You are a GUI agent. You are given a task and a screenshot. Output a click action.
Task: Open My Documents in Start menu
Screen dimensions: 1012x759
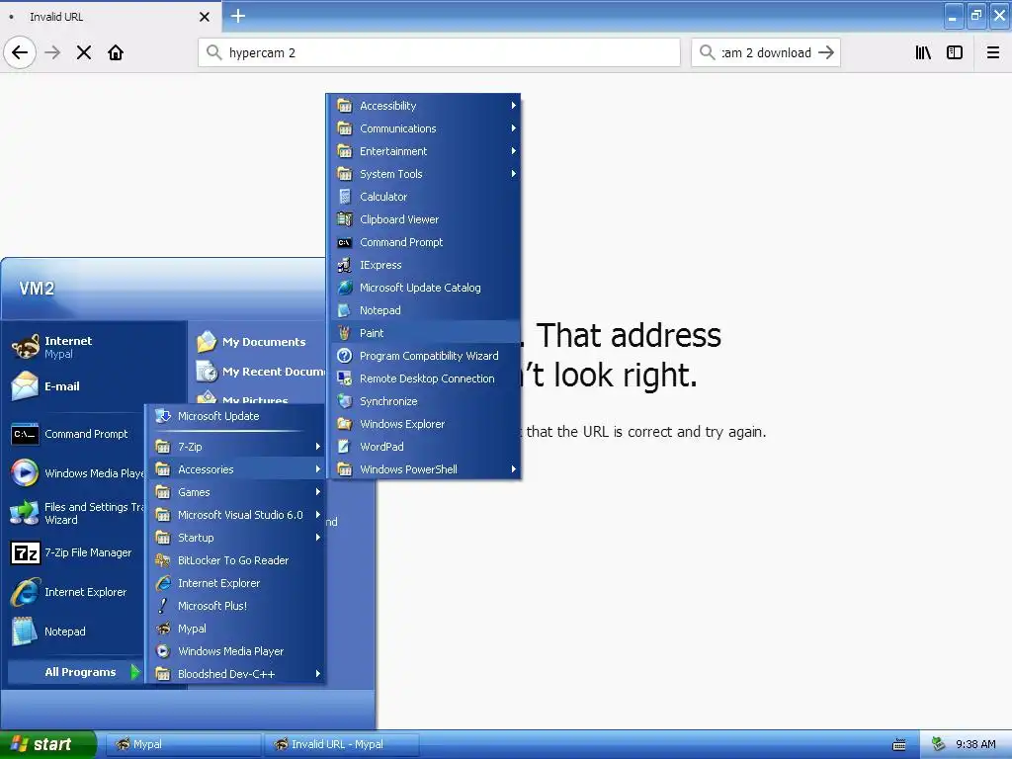coord(260,342)
